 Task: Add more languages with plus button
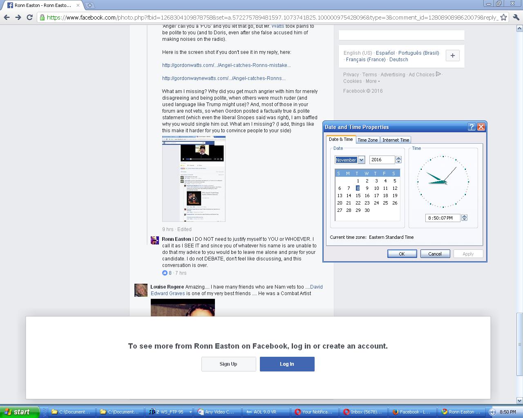click(452, 56)
